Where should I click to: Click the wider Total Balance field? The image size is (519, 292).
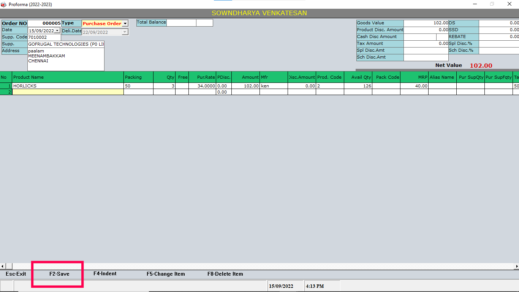pyautogui.click(x=182, y=23)
